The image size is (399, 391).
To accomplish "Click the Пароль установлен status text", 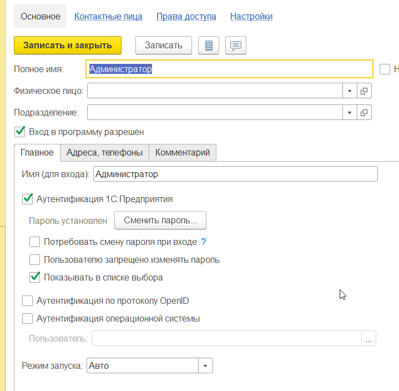I will click(68, 220).
